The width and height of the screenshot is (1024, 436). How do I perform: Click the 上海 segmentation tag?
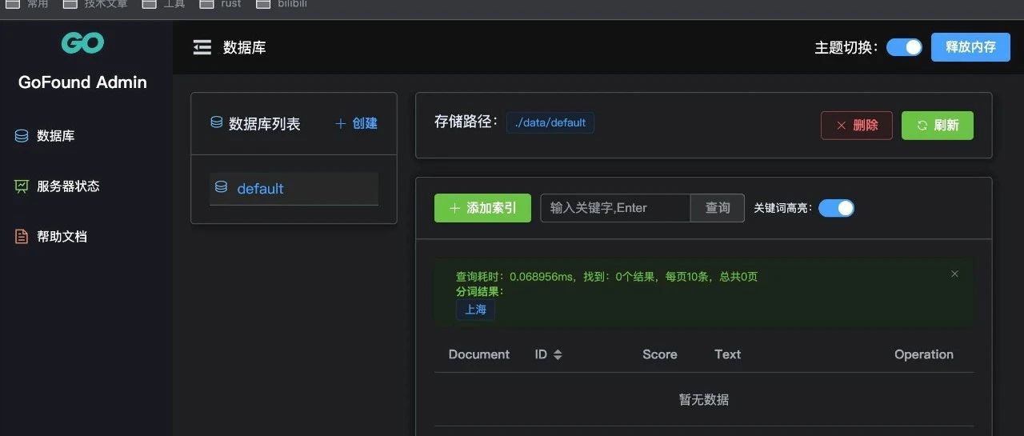pos(475,310)
